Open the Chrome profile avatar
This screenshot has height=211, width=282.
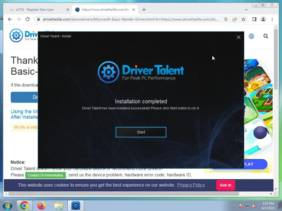[263, 19]
